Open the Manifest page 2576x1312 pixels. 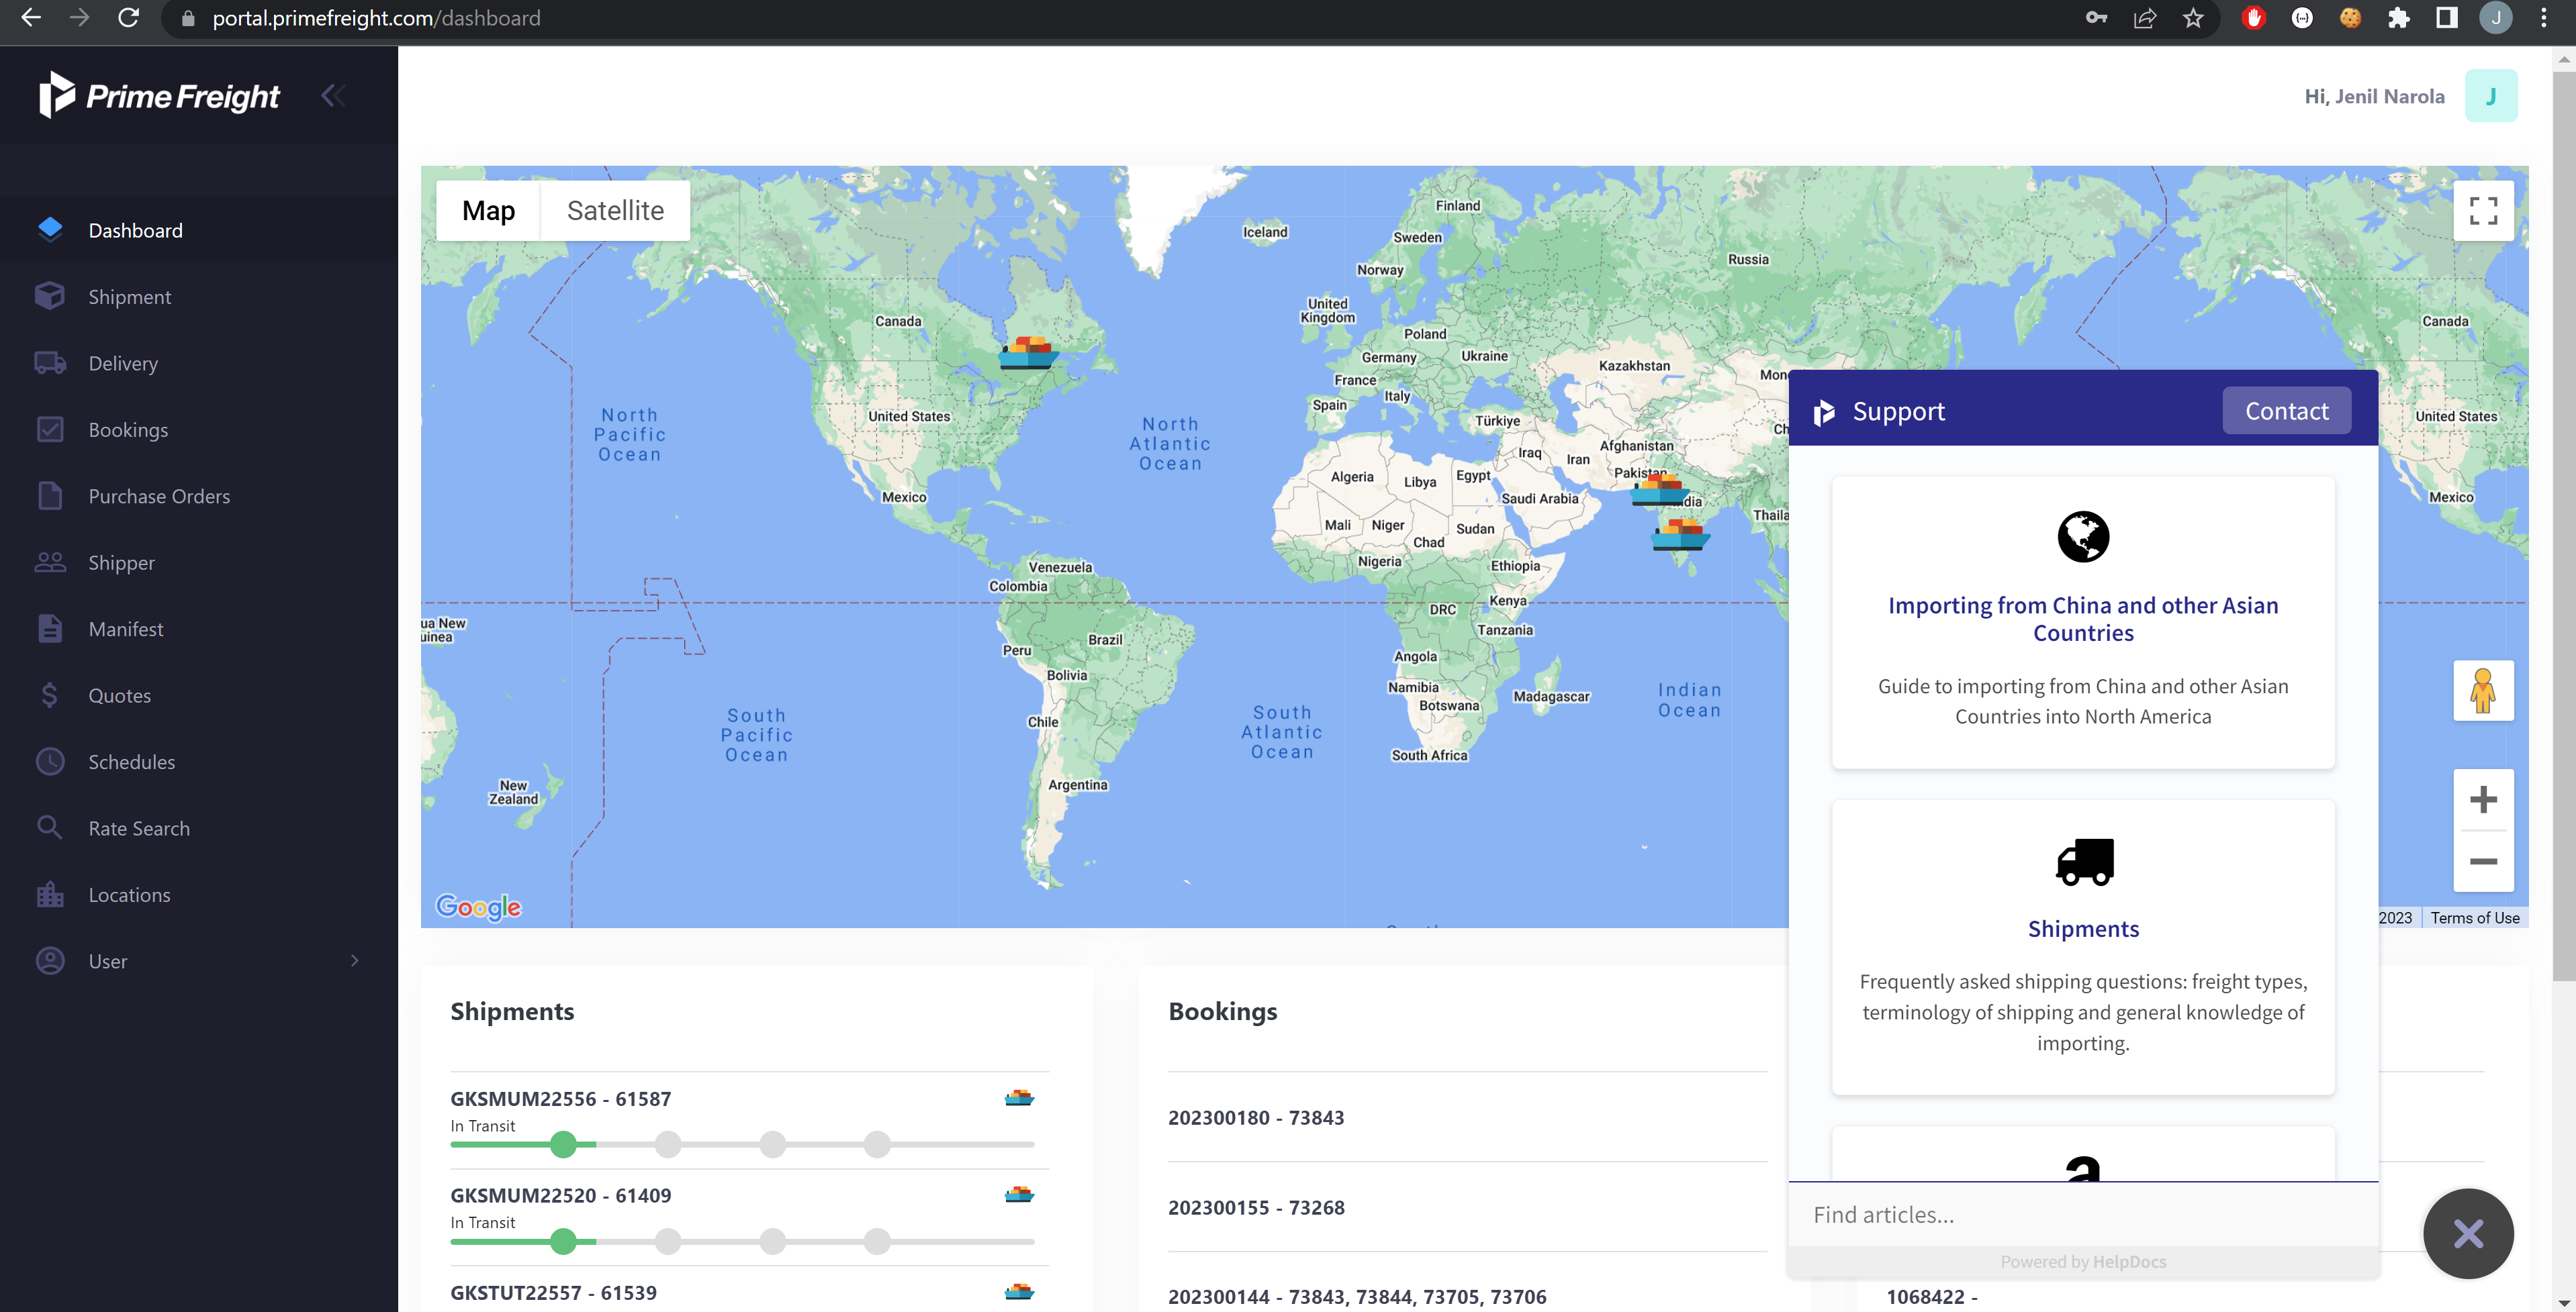(125, 629)
